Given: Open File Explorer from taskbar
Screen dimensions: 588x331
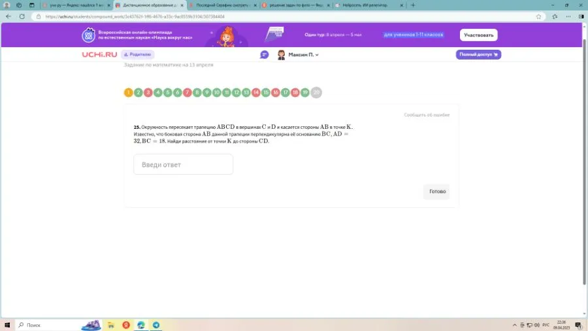Looking at the screenshot, I should pos(111,325).
